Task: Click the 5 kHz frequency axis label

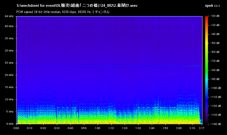Action: point(10,112)
